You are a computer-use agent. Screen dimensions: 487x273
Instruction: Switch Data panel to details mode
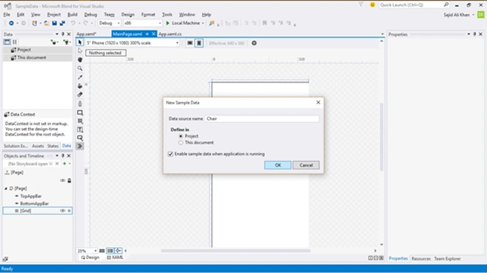pos(15,41)
